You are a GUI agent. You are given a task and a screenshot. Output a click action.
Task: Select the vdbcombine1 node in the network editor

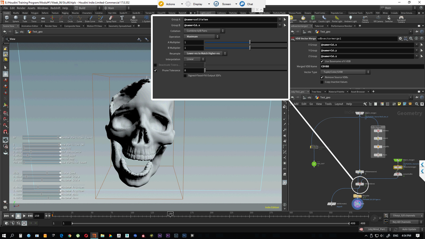point(360,183)
